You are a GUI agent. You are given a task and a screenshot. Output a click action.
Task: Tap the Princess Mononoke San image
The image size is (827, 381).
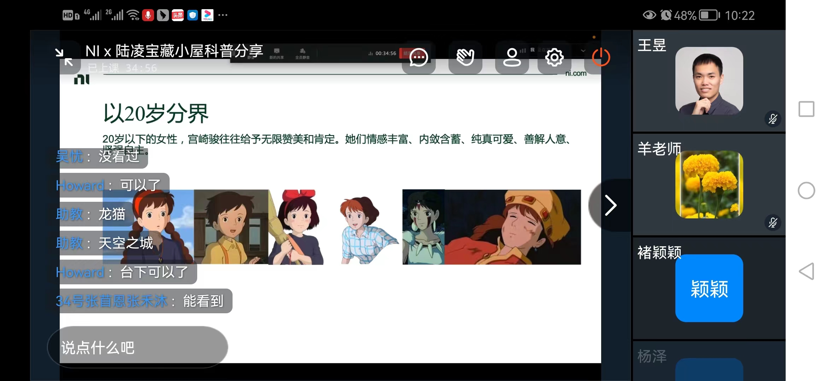423,227
